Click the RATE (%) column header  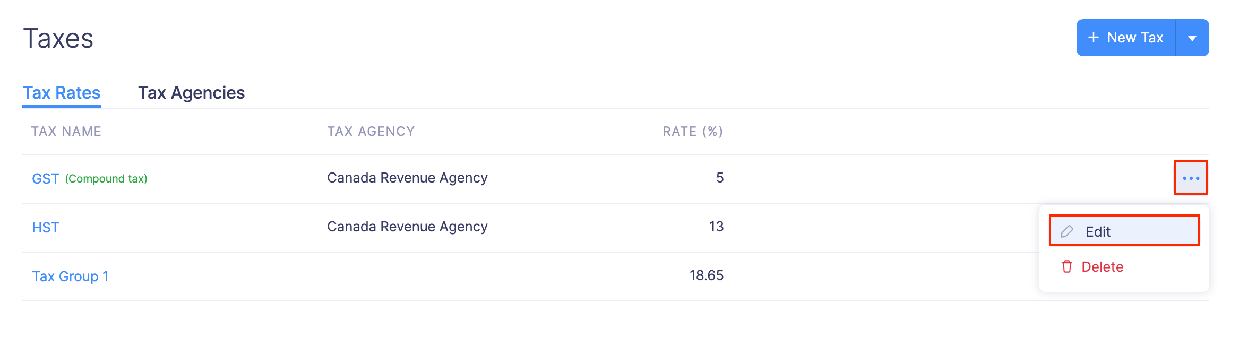[693, 132]
